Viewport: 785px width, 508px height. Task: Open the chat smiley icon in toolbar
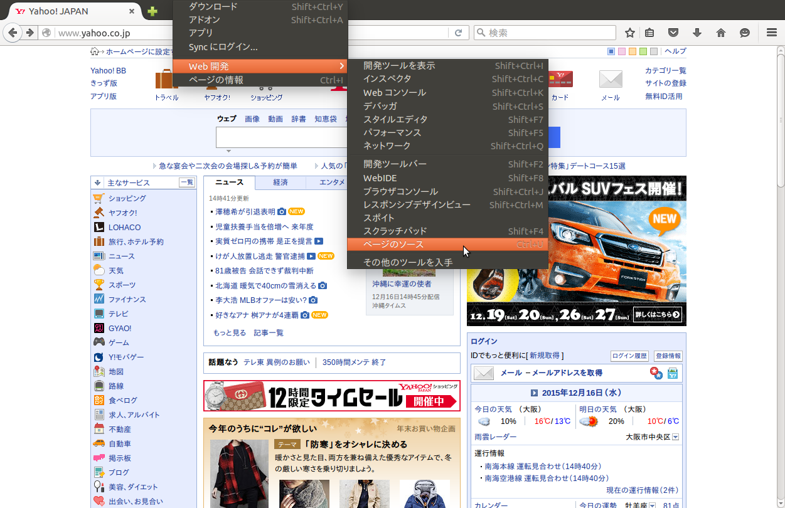coord(745,33)
